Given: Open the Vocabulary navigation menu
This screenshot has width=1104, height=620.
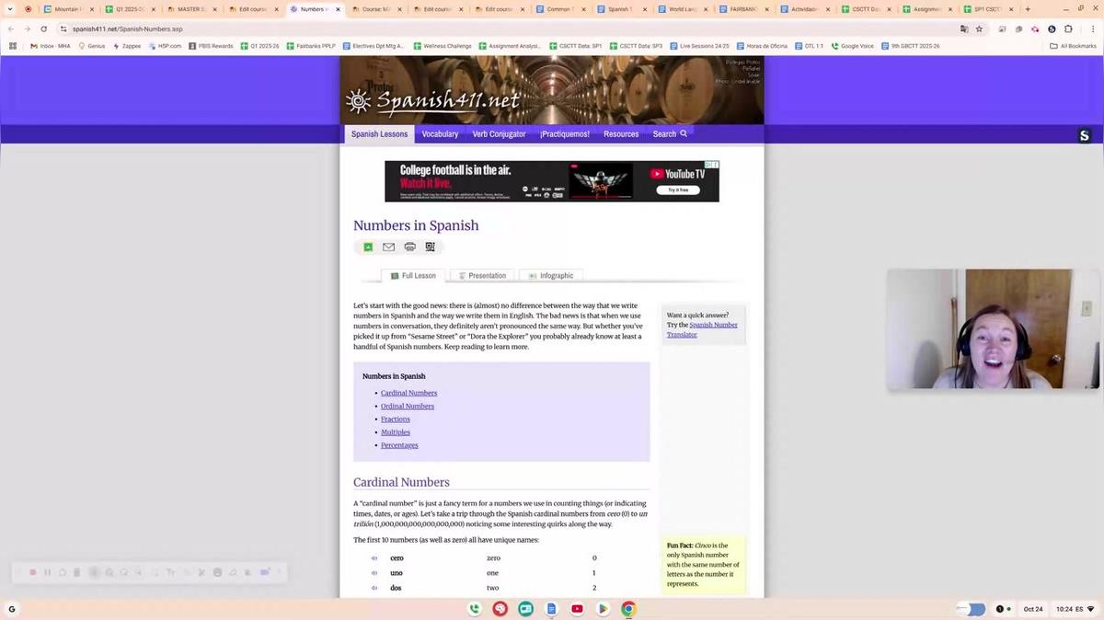Looking at the screenshot, I should [x=440, y=134].
